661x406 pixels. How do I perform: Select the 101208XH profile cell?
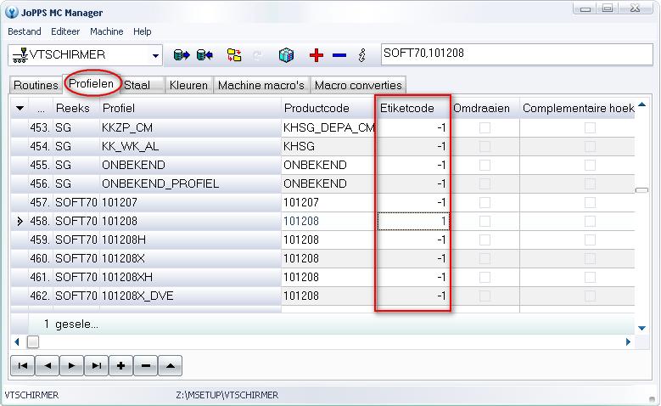(x=190, y=277)
